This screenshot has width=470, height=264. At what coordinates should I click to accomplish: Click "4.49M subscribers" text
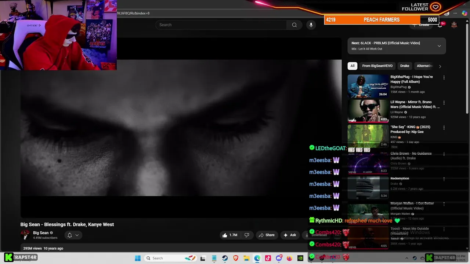tap(45, 238)
